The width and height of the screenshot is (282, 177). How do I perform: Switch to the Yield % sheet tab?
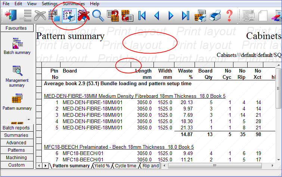[x=102, y=166]
